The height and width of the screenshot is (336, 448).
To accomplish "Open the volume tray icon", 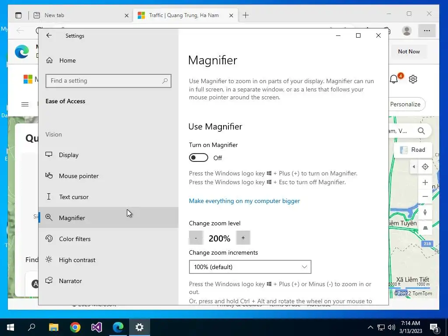I will point(392,327).
